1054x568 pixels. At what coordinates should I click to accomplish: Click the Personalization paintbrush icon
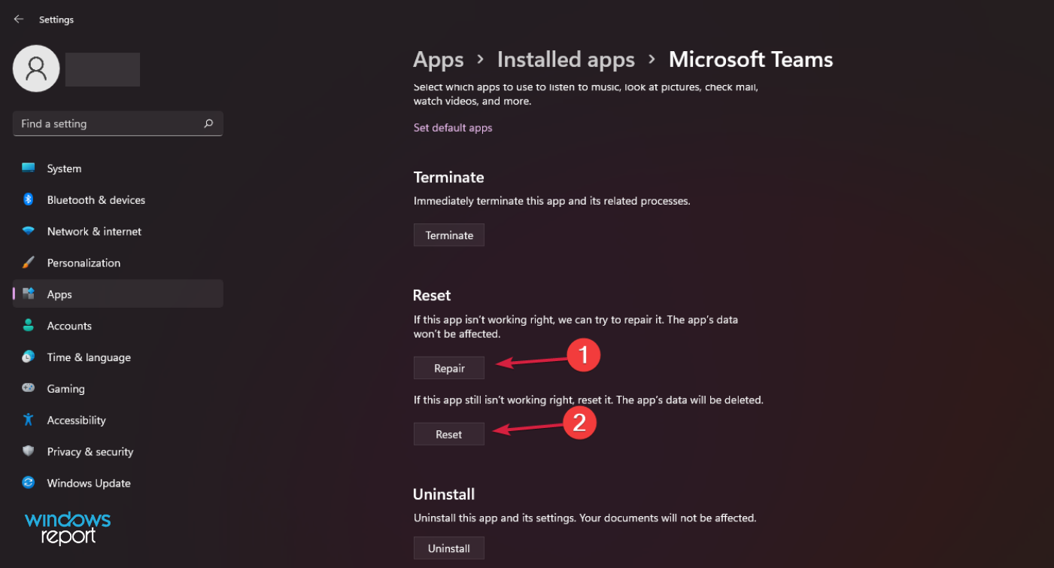coord(29,263)
